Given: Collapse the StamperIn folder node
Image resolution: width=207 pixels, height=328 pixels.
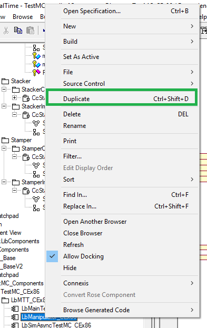Looking at the screenshot, I should tap(4, 182).
